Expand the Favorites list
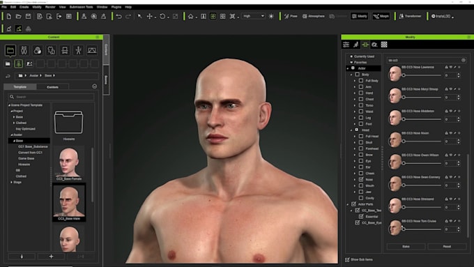The image size is (474, 267). pos(351,62)
